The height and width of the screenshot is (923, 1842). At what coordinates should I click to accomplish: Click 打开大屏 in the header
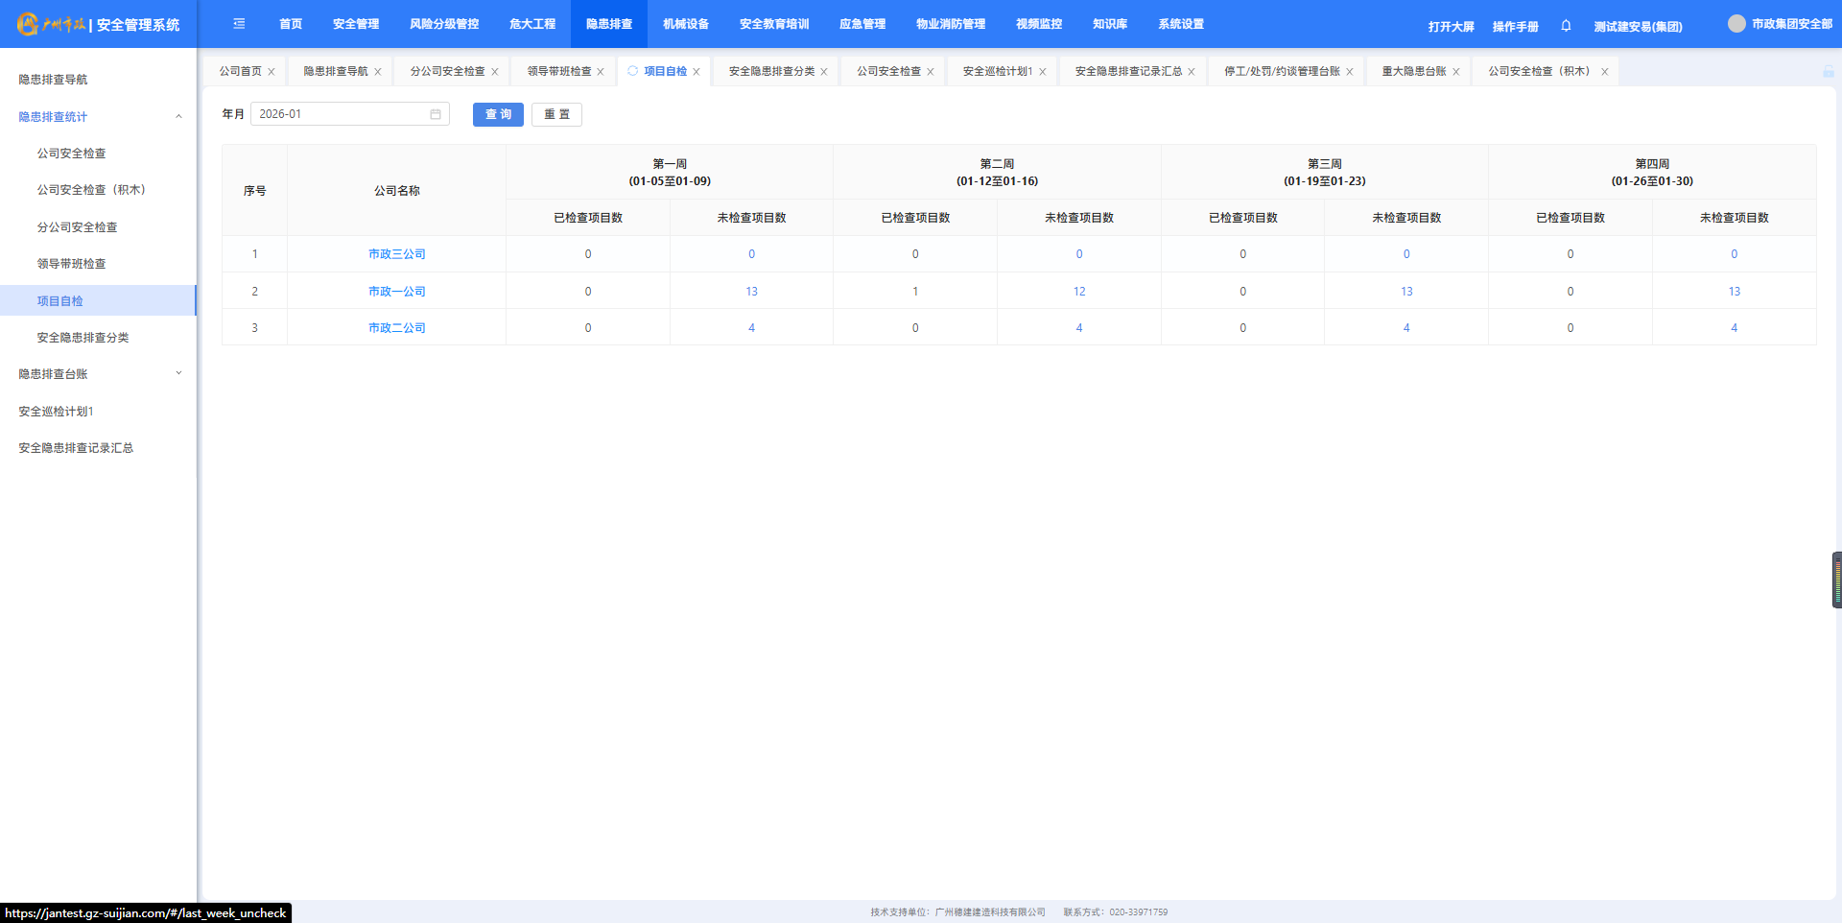tap(1451, 27)
